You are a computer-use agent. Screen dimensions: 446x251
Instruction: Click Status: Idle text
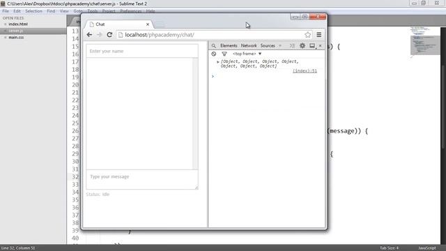(98, 195)
